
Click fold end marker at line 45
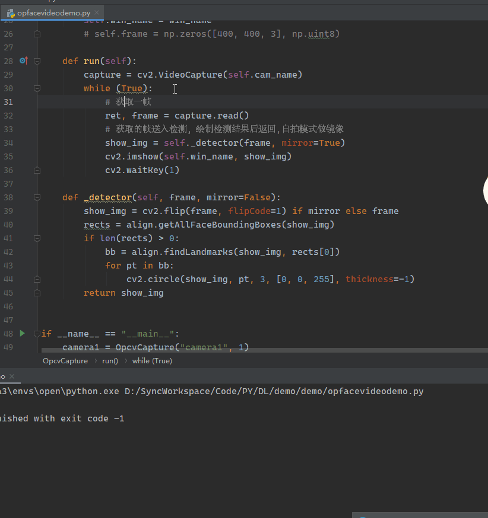pyautogui.click(x=37, y=293)
